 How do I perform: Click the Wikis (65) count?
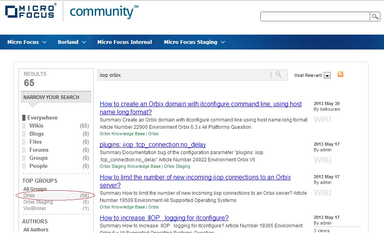click(x=84, y=126)
